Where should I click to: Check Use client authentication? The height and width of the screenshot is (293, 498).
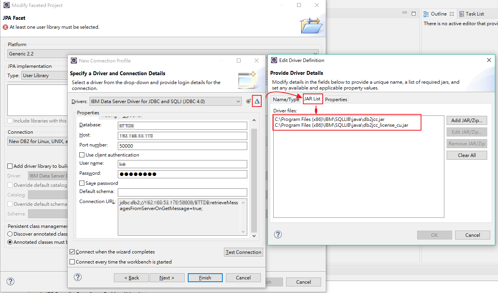pos(82,154)
